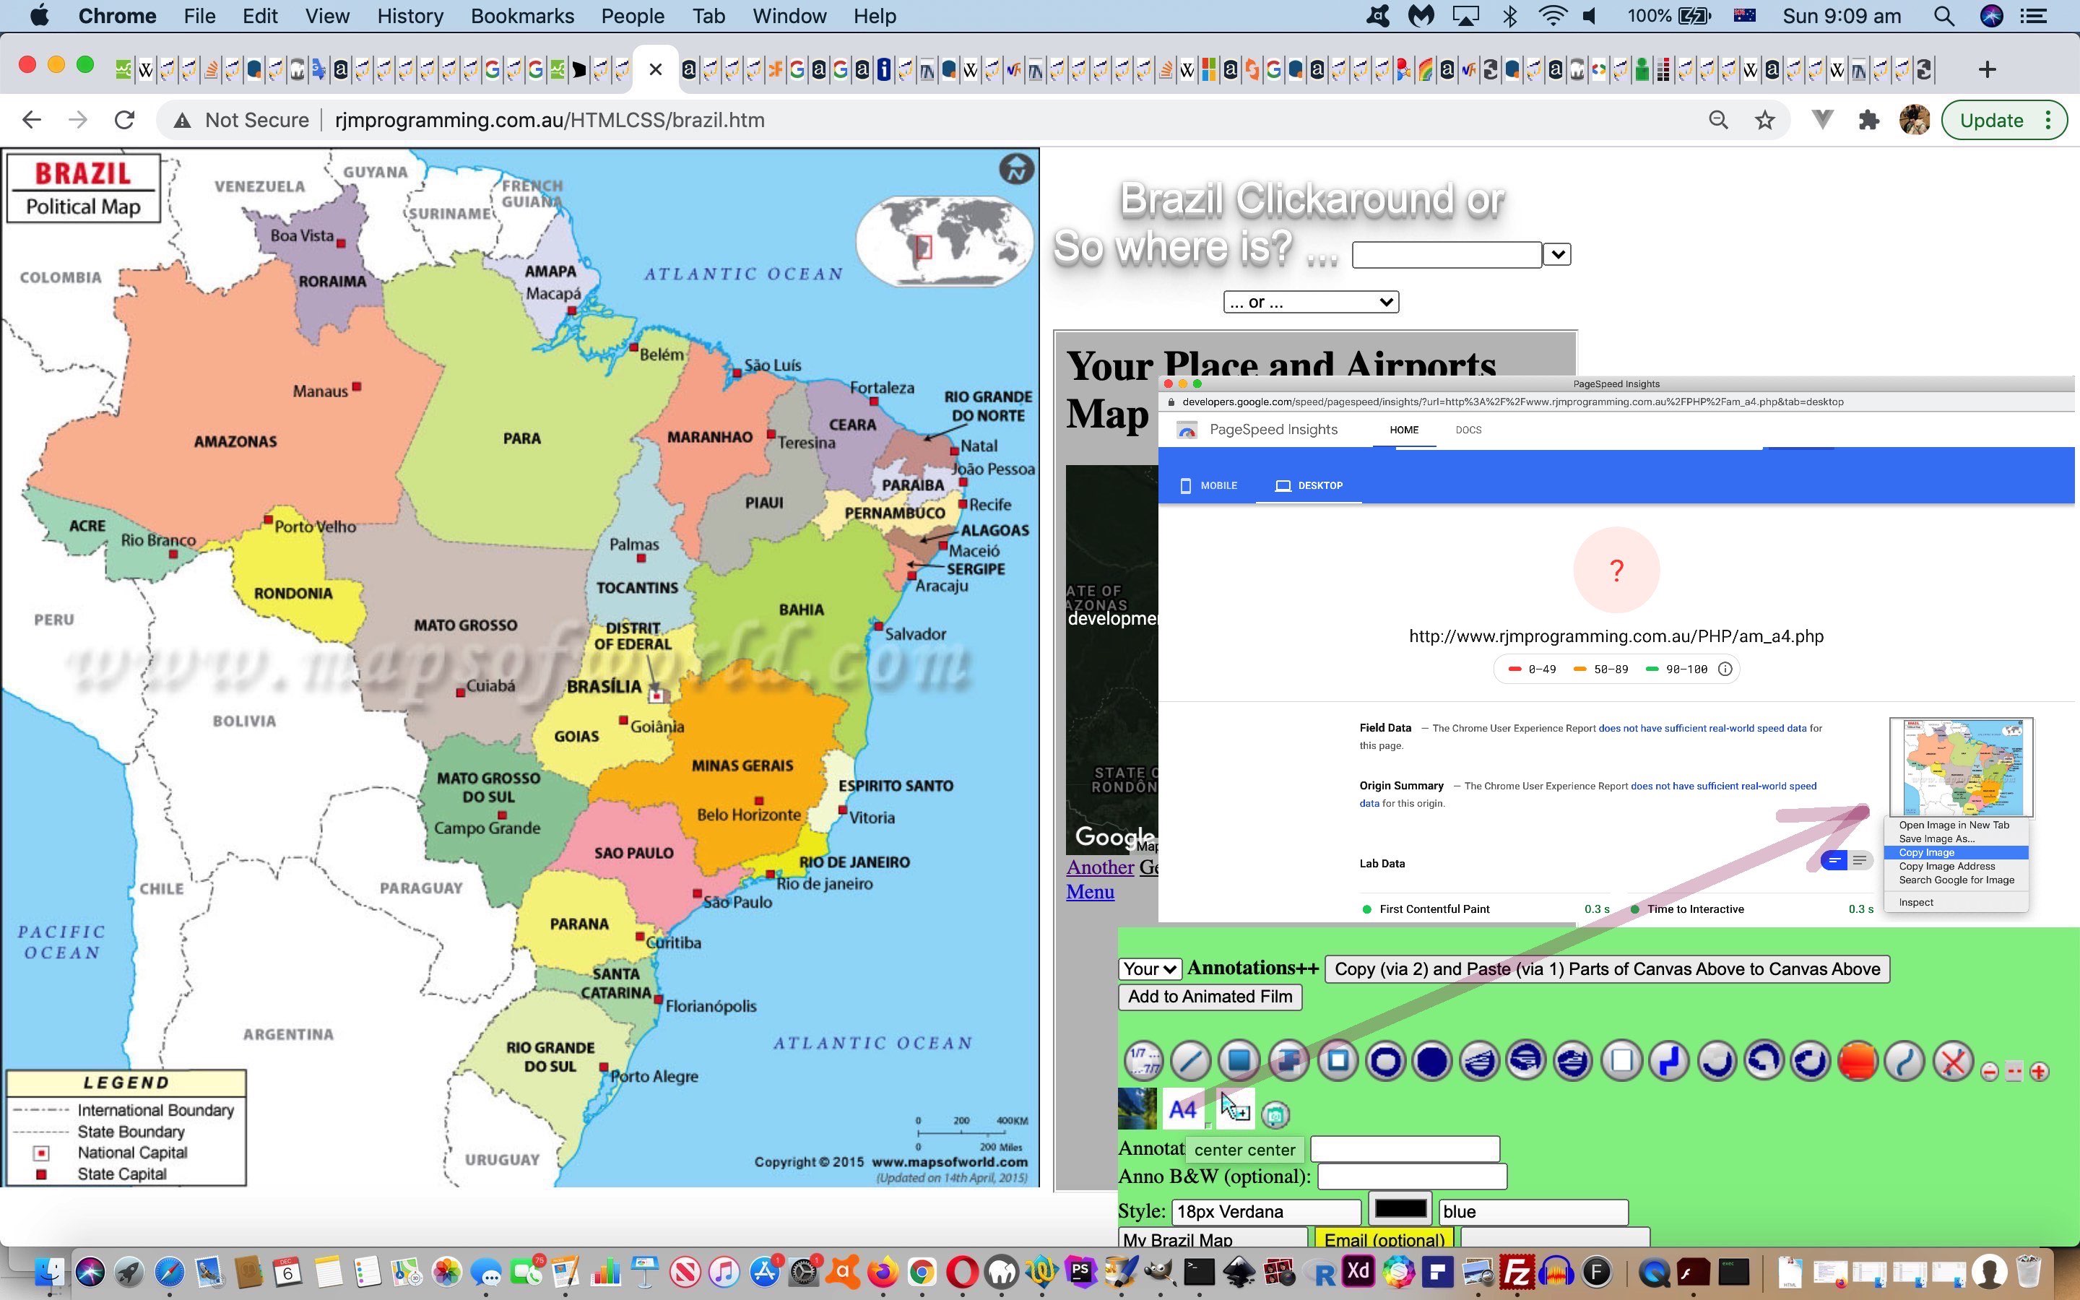Expand the '... or ...' options dropdown
This screenshot has width=2080, height=1300.
[1309, 301]
